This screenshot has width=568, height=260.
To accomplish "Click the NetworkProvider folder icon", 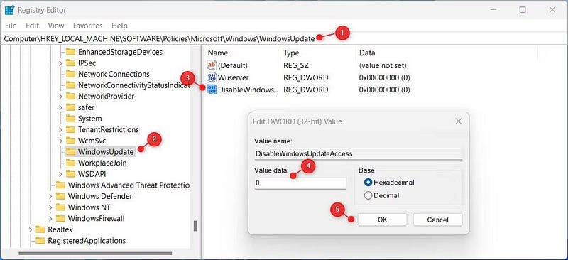I will pyautogui.click(x=70, y=97).
